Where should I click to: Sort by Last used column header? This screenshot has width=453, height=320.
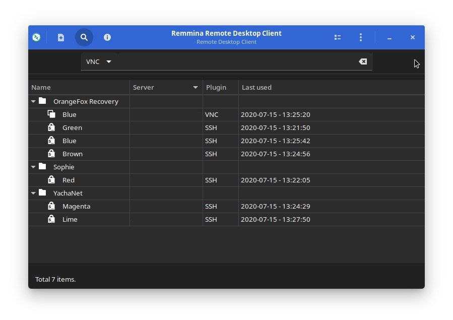332,87
